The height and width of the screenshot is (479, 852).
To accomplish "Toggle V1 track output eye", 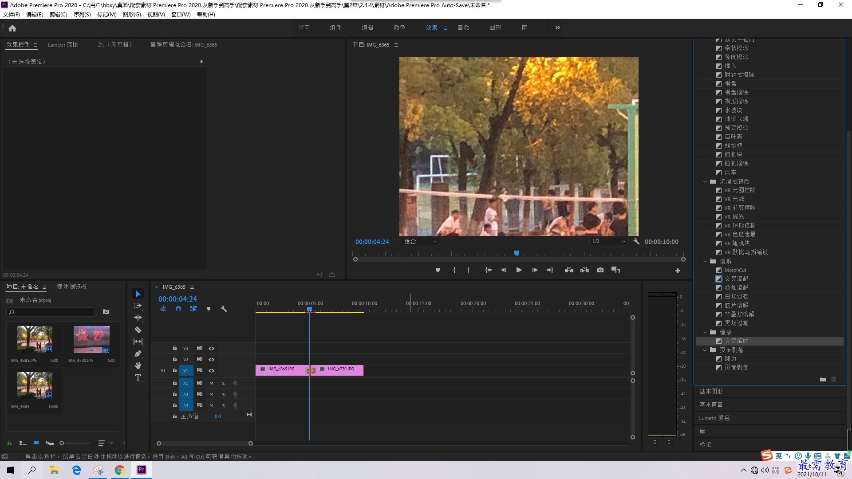I will [x=212, y=370].
